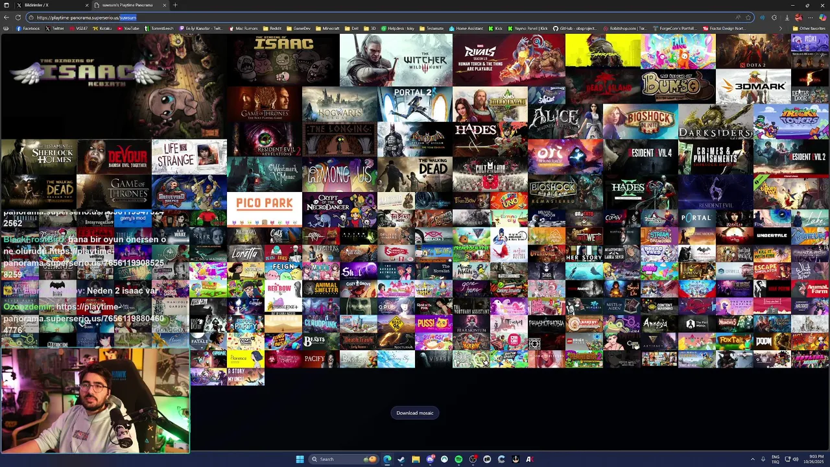This screenshot has width=830, height=467.
Task: Open the Windows Start menu
Action: click(x=300, y=459)
